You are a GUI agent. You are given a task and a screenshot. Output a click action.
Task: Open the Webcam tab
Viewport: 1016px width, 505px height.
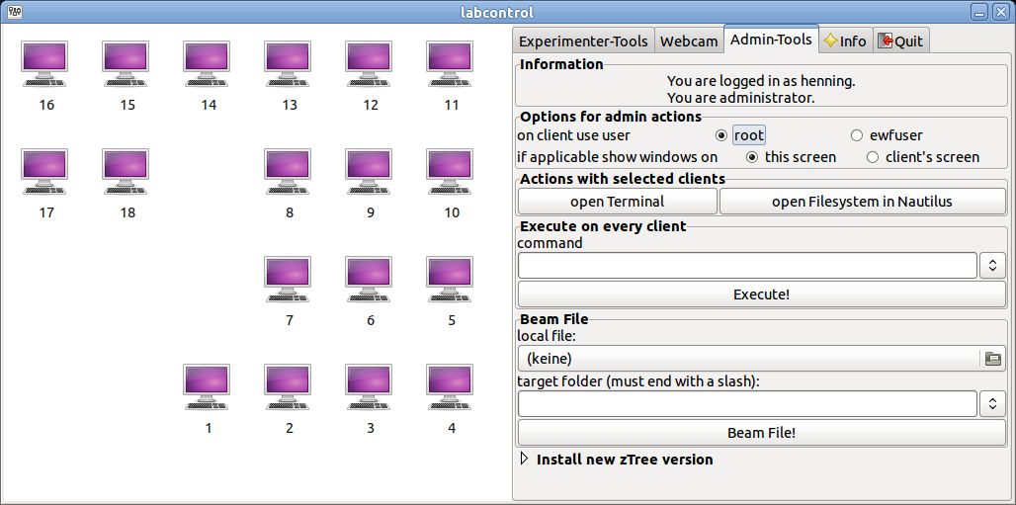688,41
